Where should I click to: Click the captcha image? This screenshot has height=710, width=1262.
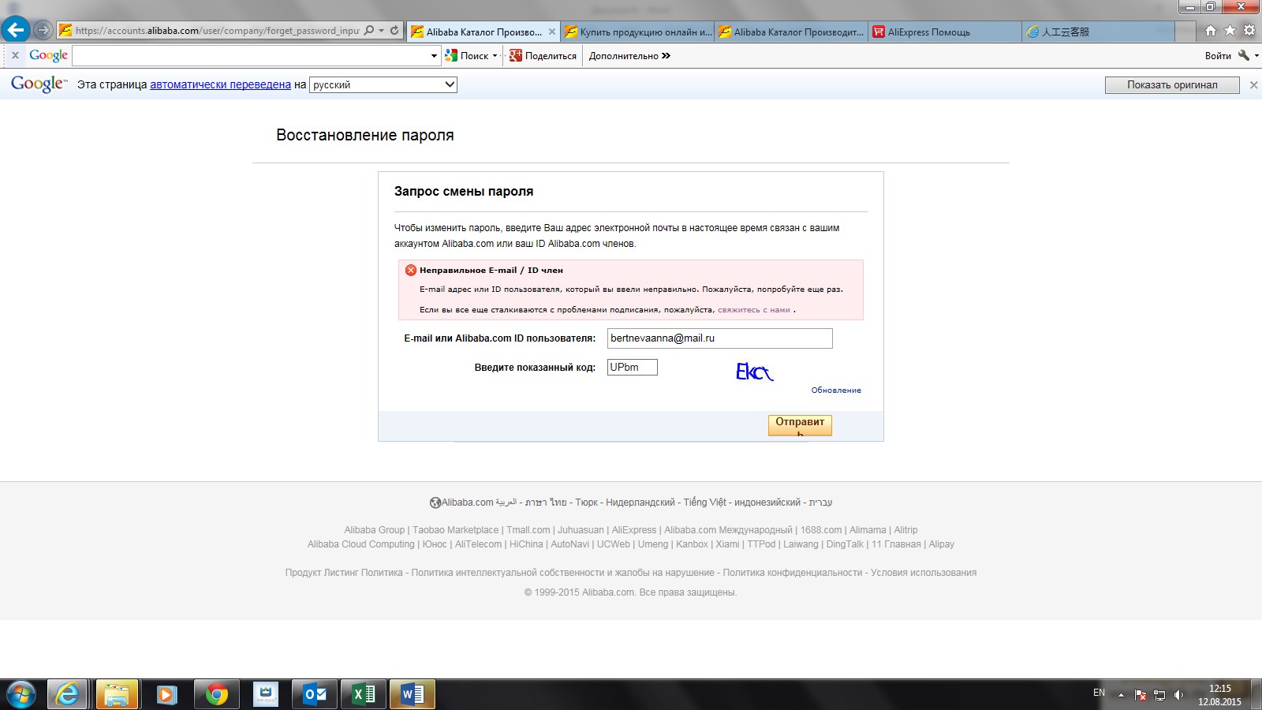coord(754,371)
